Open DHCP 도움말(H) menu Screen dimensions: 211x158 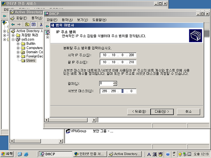click(99, 20)
